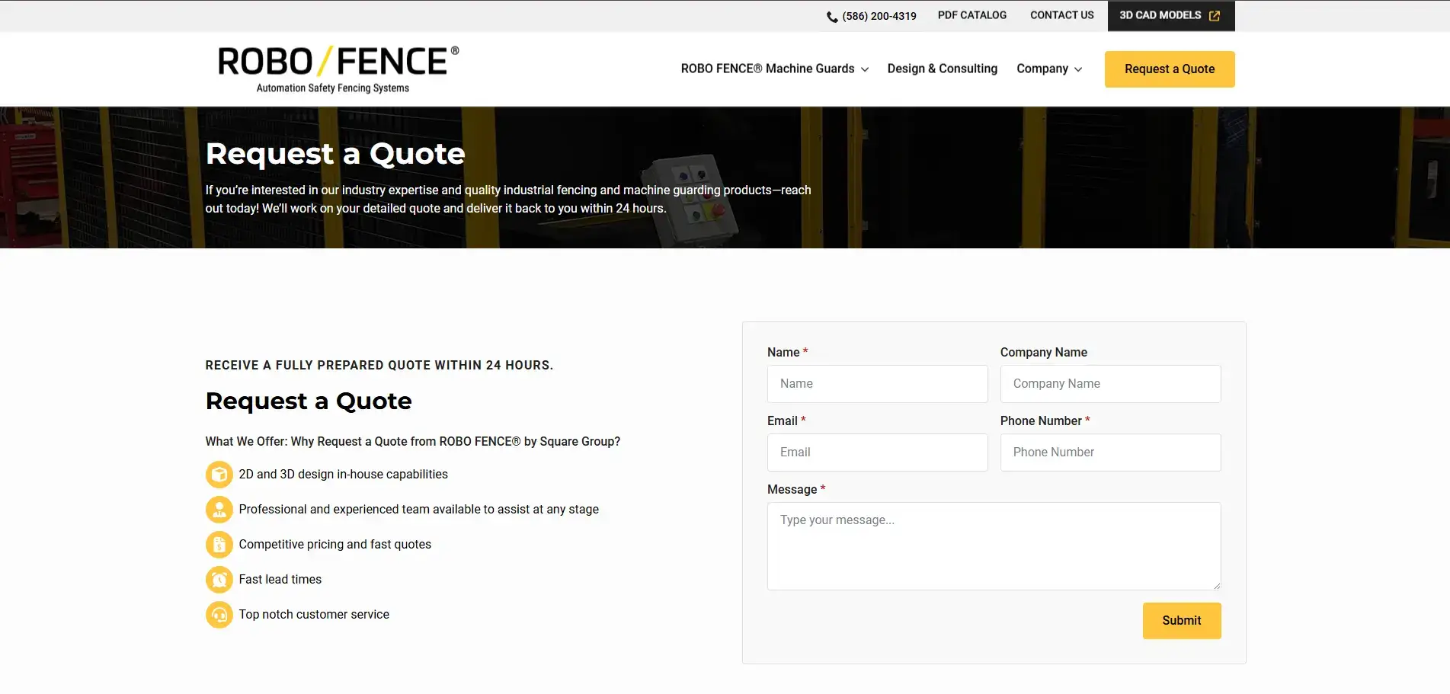Go to Design & Consulting page

point(943,69)
